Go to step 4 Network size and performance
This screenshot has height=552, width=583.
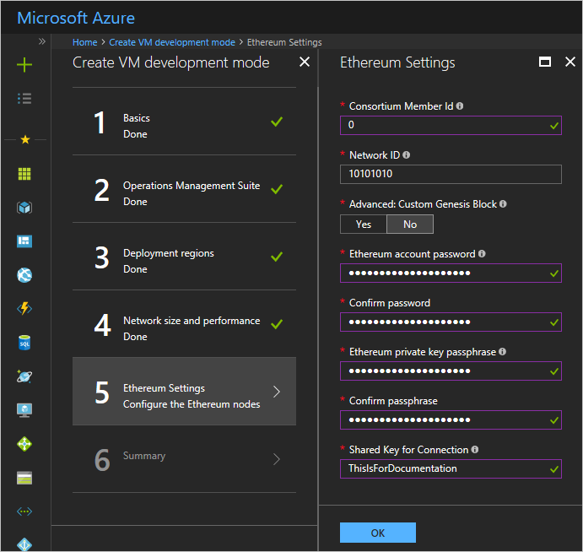184,327
